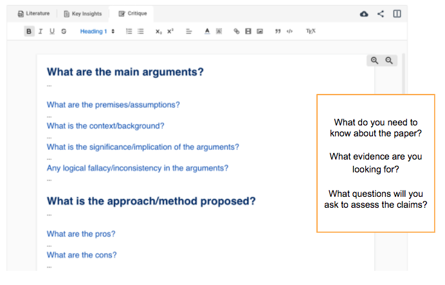
Task: Click 'What are the cons?' subheading
Action: pyautogui.click(x=82, y=255)
